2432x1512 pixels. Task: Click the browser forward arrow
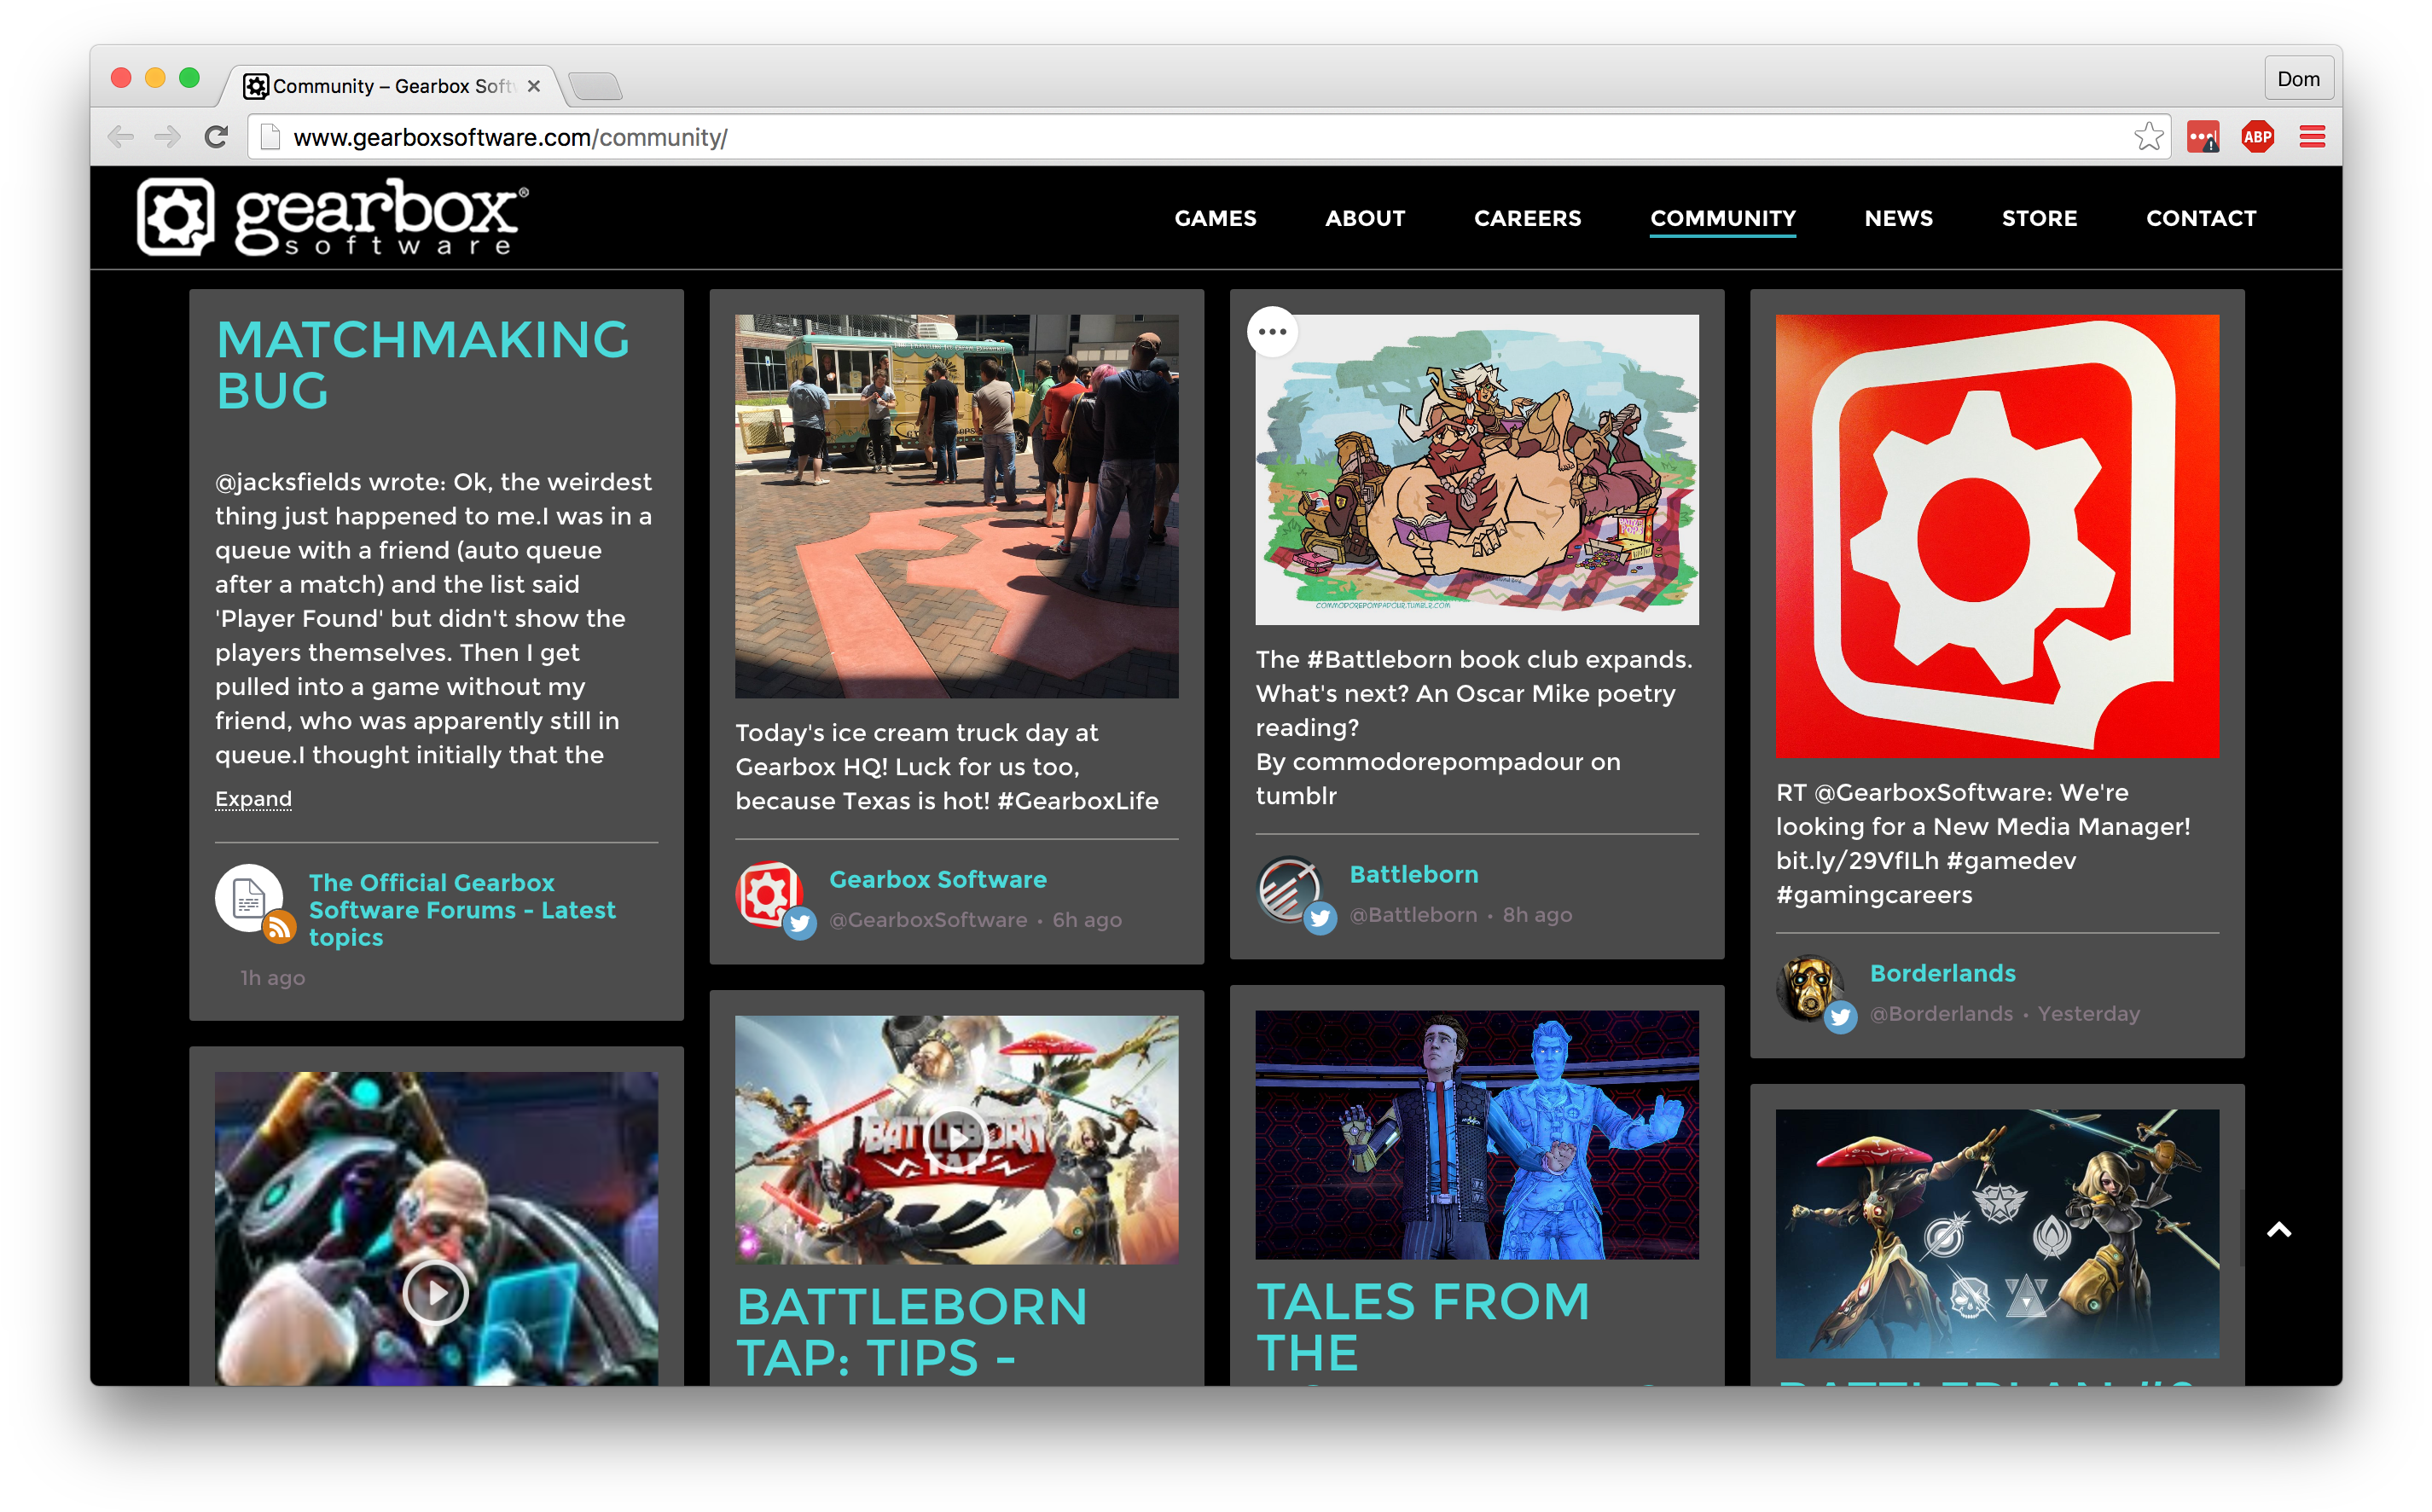click(168, 137)
